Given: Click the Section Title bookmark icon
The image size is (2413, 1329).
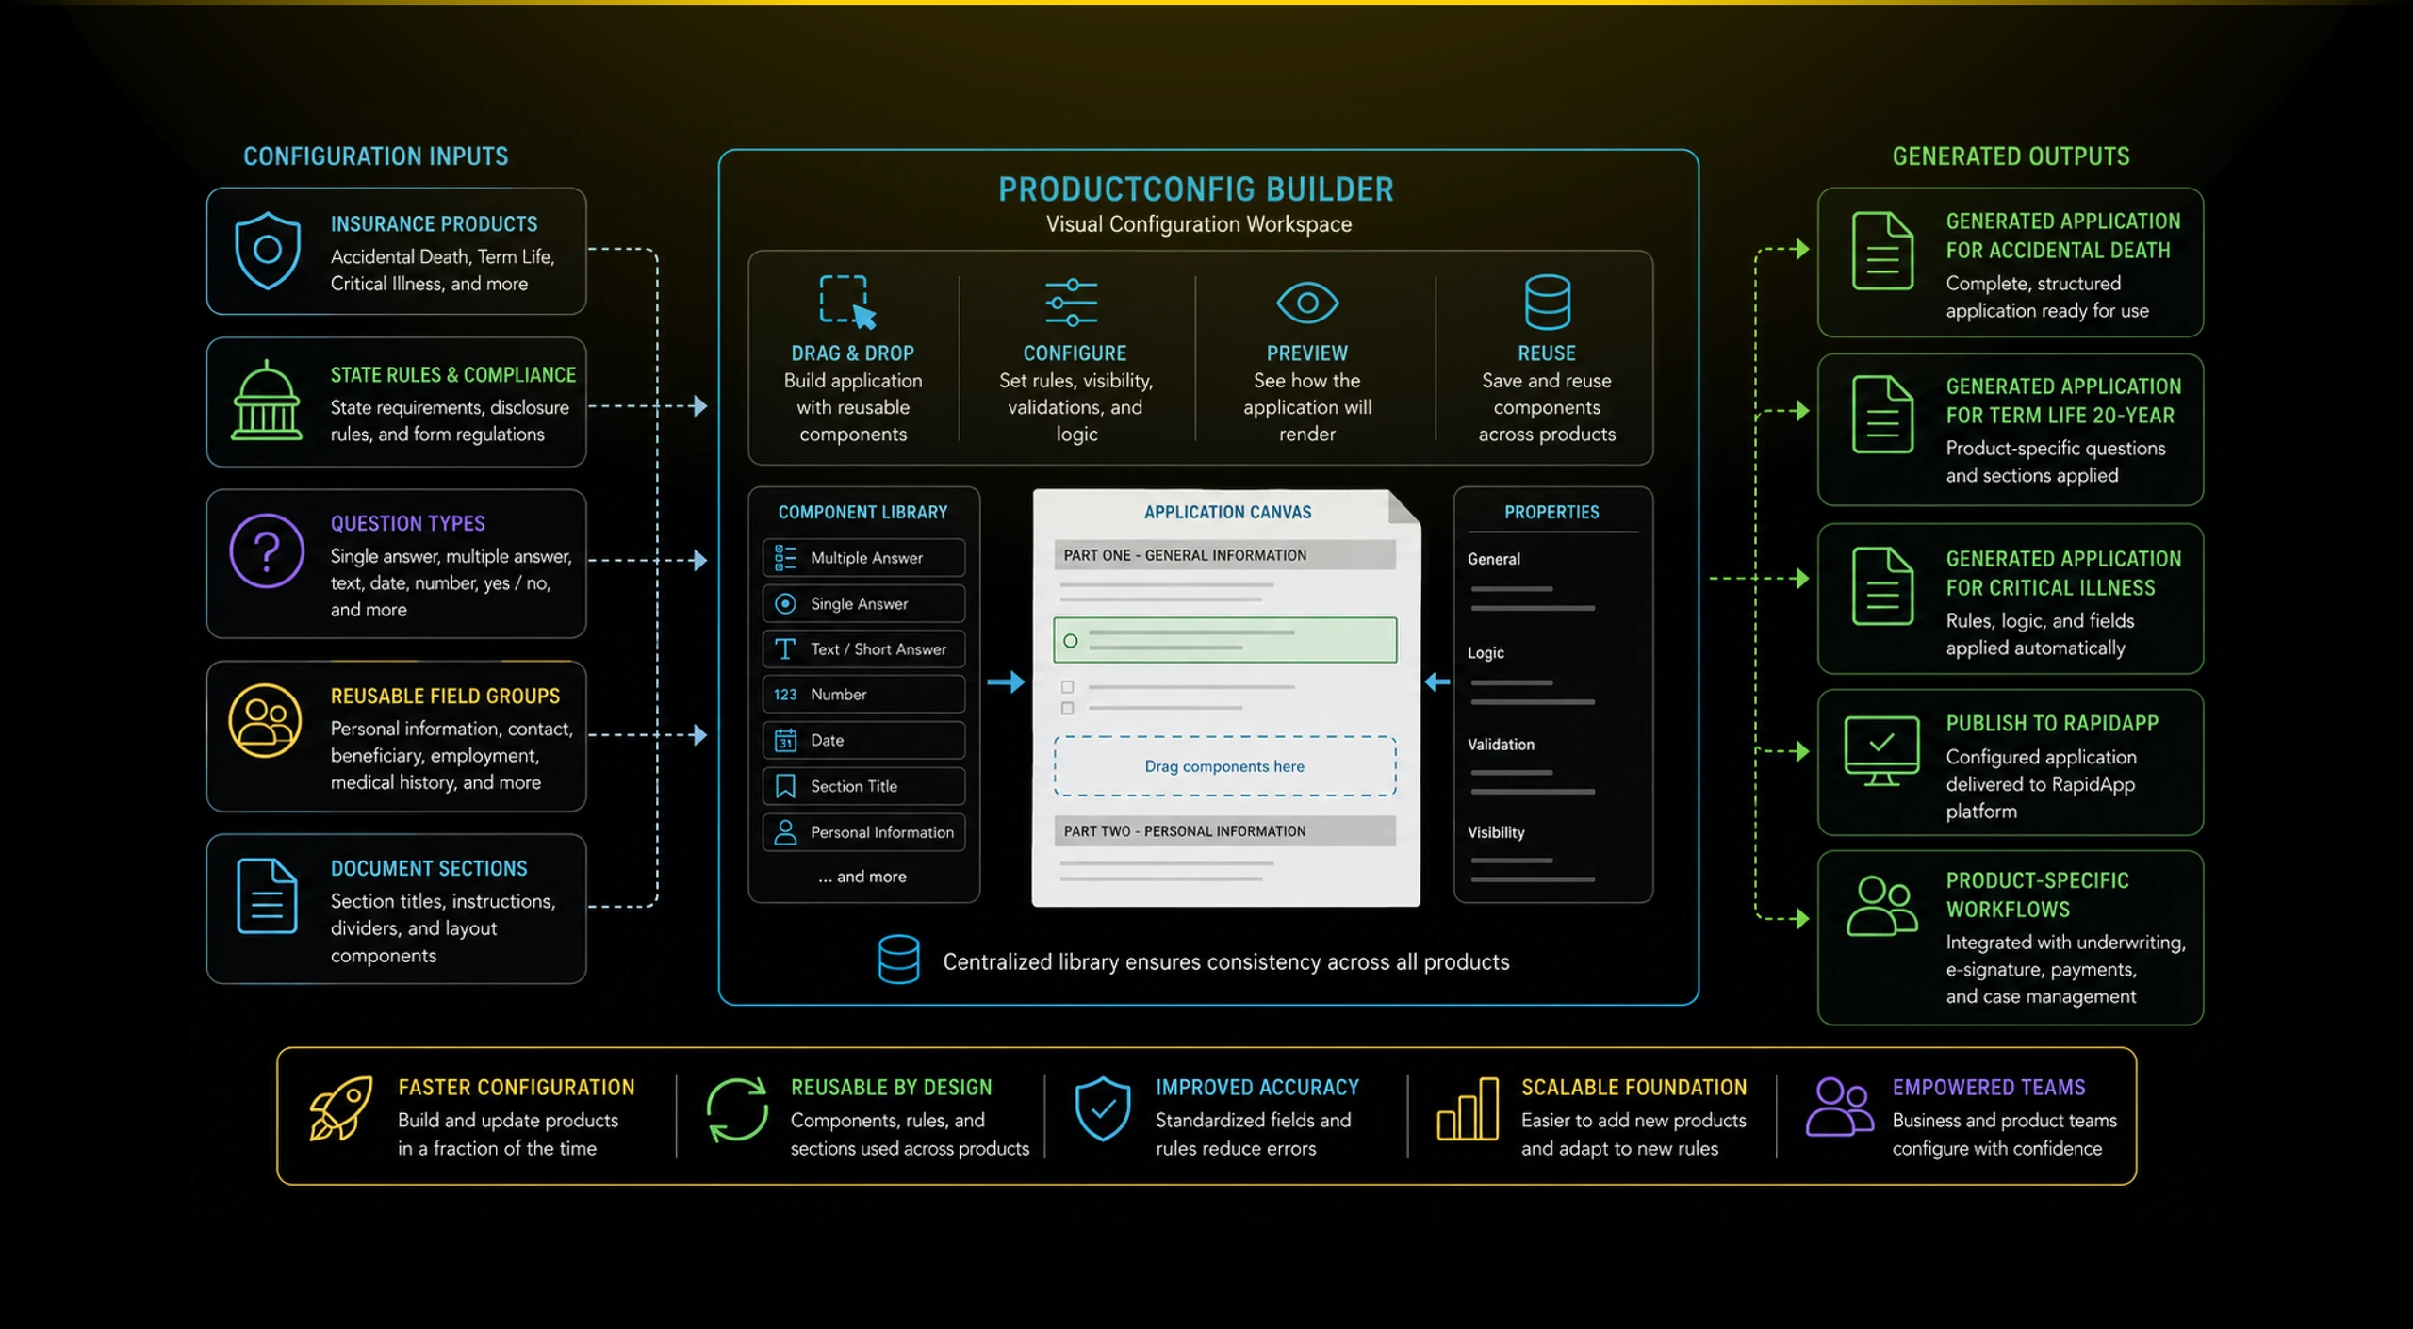Looking at the screenshot, I should click(x=785, y=786).
